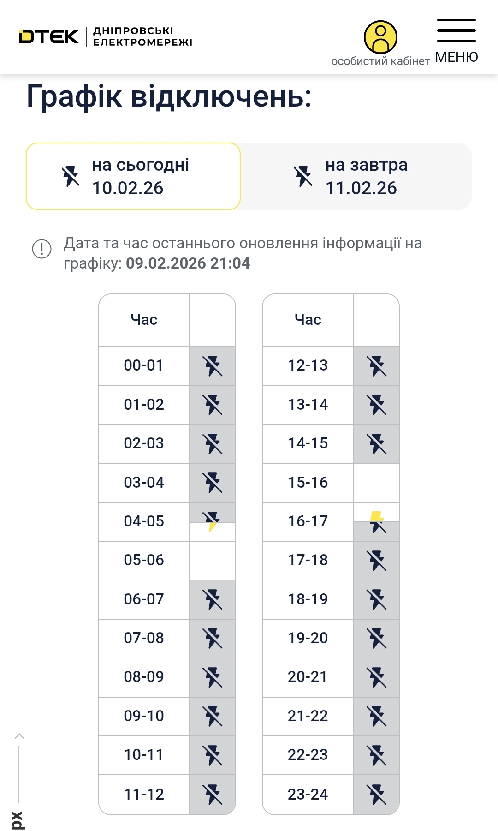Image resolution: width=498 pixels, height=831 pixels.
Task: Select the на сьогодні 10.02.26 tab
Action: click(x=133, y=176)
